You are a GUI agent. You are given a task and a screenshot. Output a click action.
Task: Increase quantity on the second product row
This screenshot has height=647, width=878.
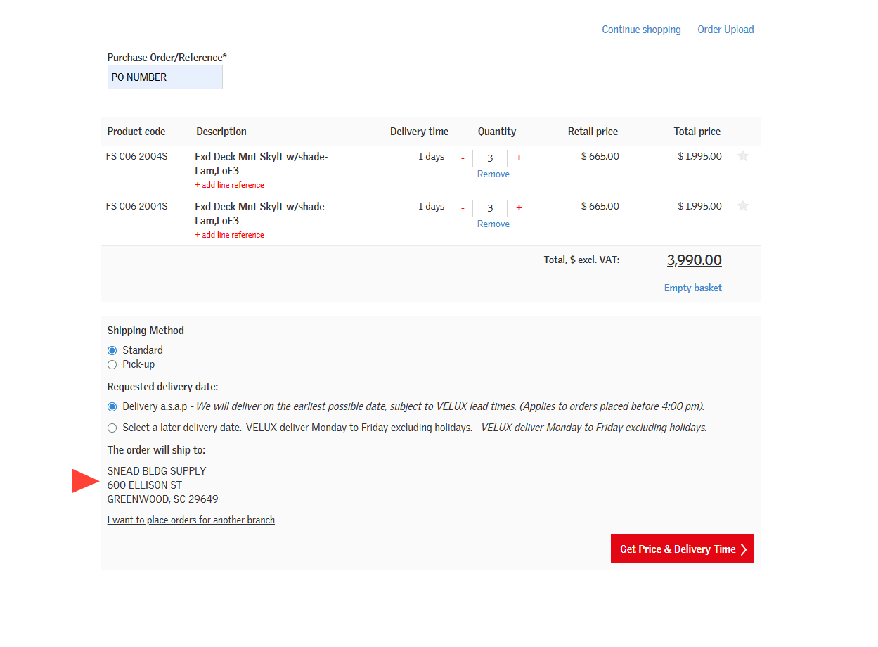pos(519,208)
